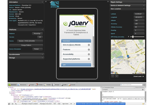Select the #jqm-home breadcrumb

65,104
